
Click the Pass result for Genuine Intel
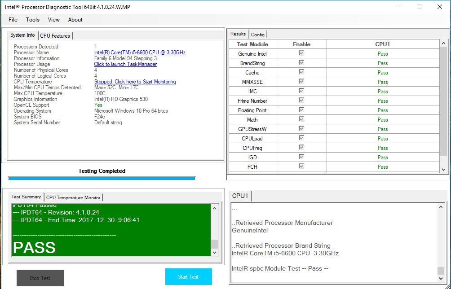point(383,54)
